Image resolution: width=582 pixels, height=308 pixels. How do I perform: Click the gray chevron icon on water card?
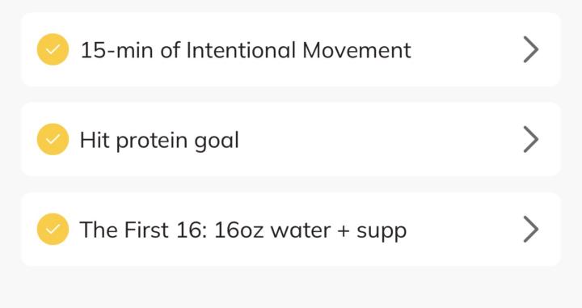click(x=531, y=229)
